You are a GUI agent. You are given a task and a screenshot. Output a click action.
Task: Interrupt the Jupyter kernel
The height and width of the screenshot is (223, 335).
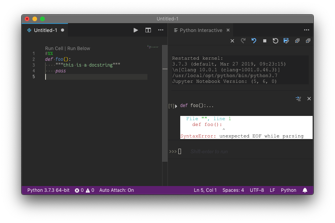(264, 40)
